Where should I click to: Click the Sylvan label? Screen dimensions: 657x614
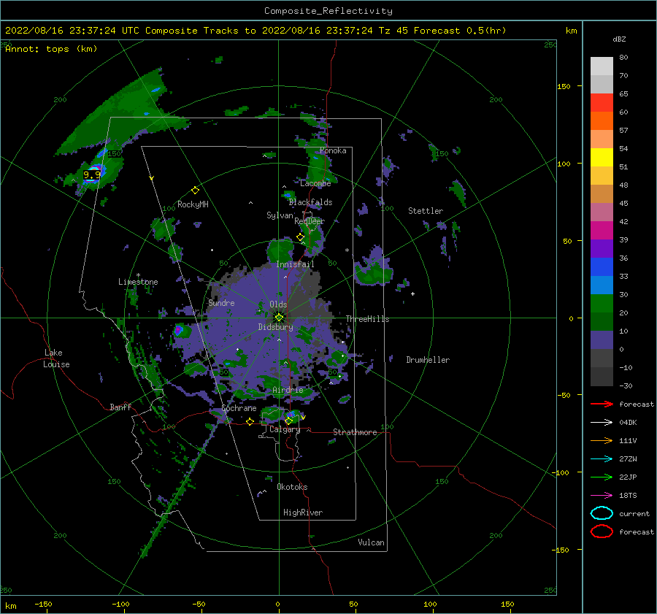(x=280, y=215)
